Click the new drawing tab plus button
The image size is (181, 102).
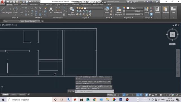click(x=42, y=21)
